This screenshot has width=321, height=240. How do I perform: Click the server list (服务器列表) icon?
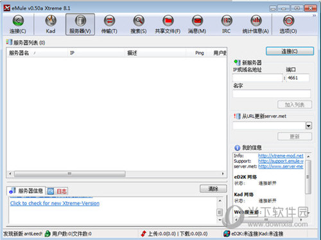tap(9, 42)
